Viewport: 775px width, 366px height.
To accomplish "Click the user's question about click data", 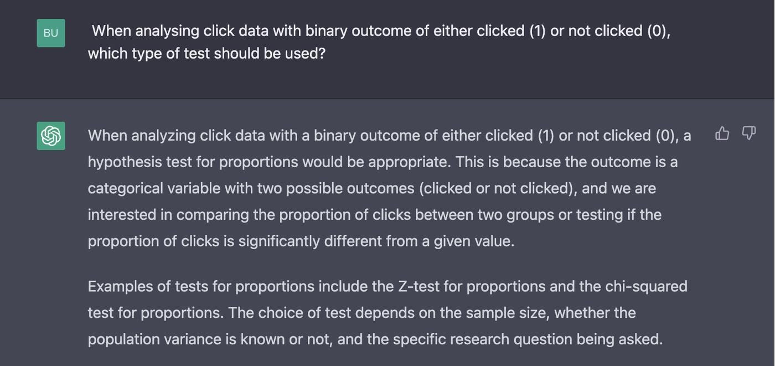I will click(x=379, y=42).
